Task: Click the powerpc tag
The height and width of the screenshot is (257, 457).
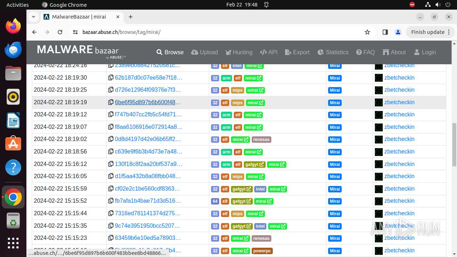Action: (x=262, y=251)
